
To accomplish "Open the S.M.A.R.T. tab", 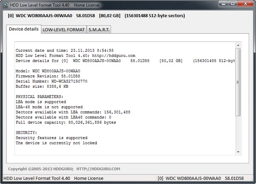I will (99, 30).
